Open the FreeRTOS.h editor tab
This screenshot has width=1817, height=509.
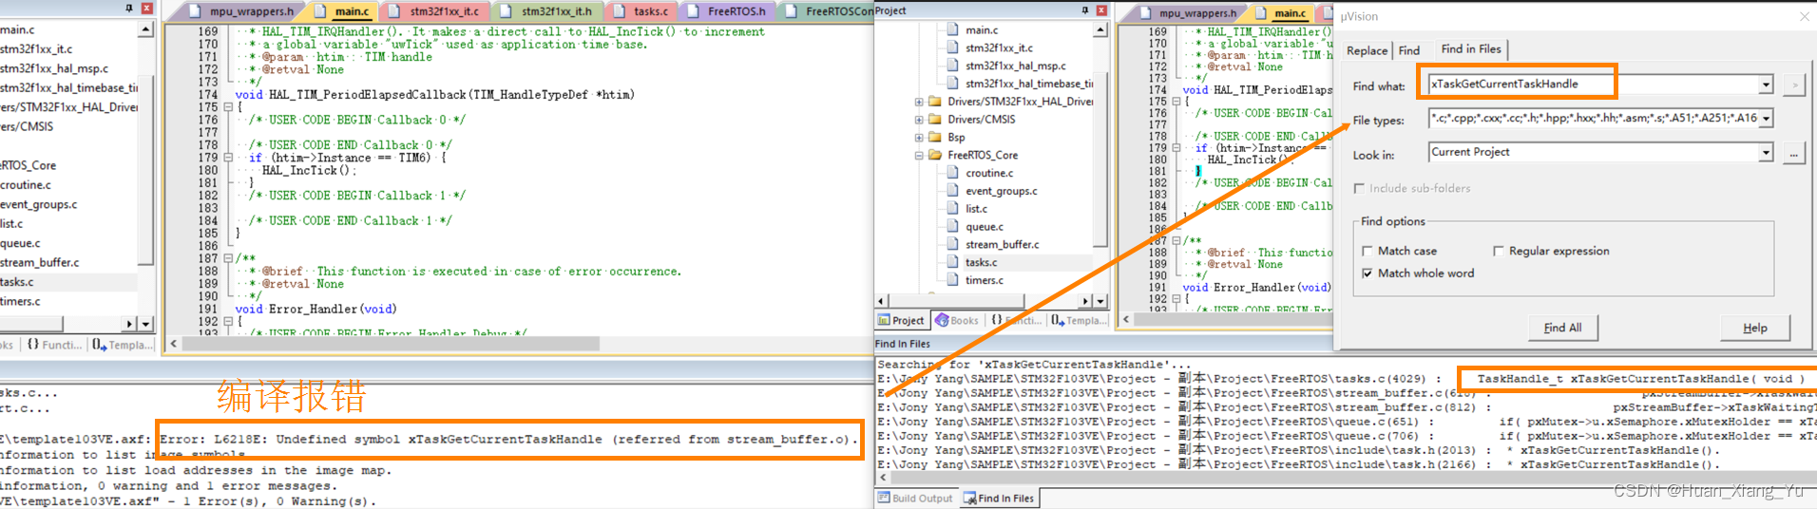(728, 11)
